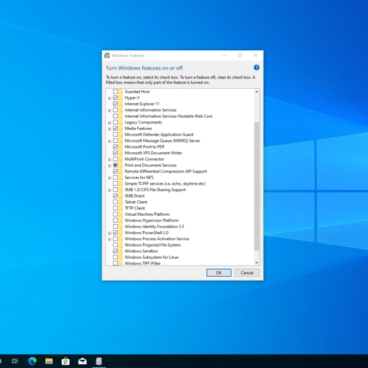
Task: Click the scrollbar down arrow
Action: [x=257, y=262]
